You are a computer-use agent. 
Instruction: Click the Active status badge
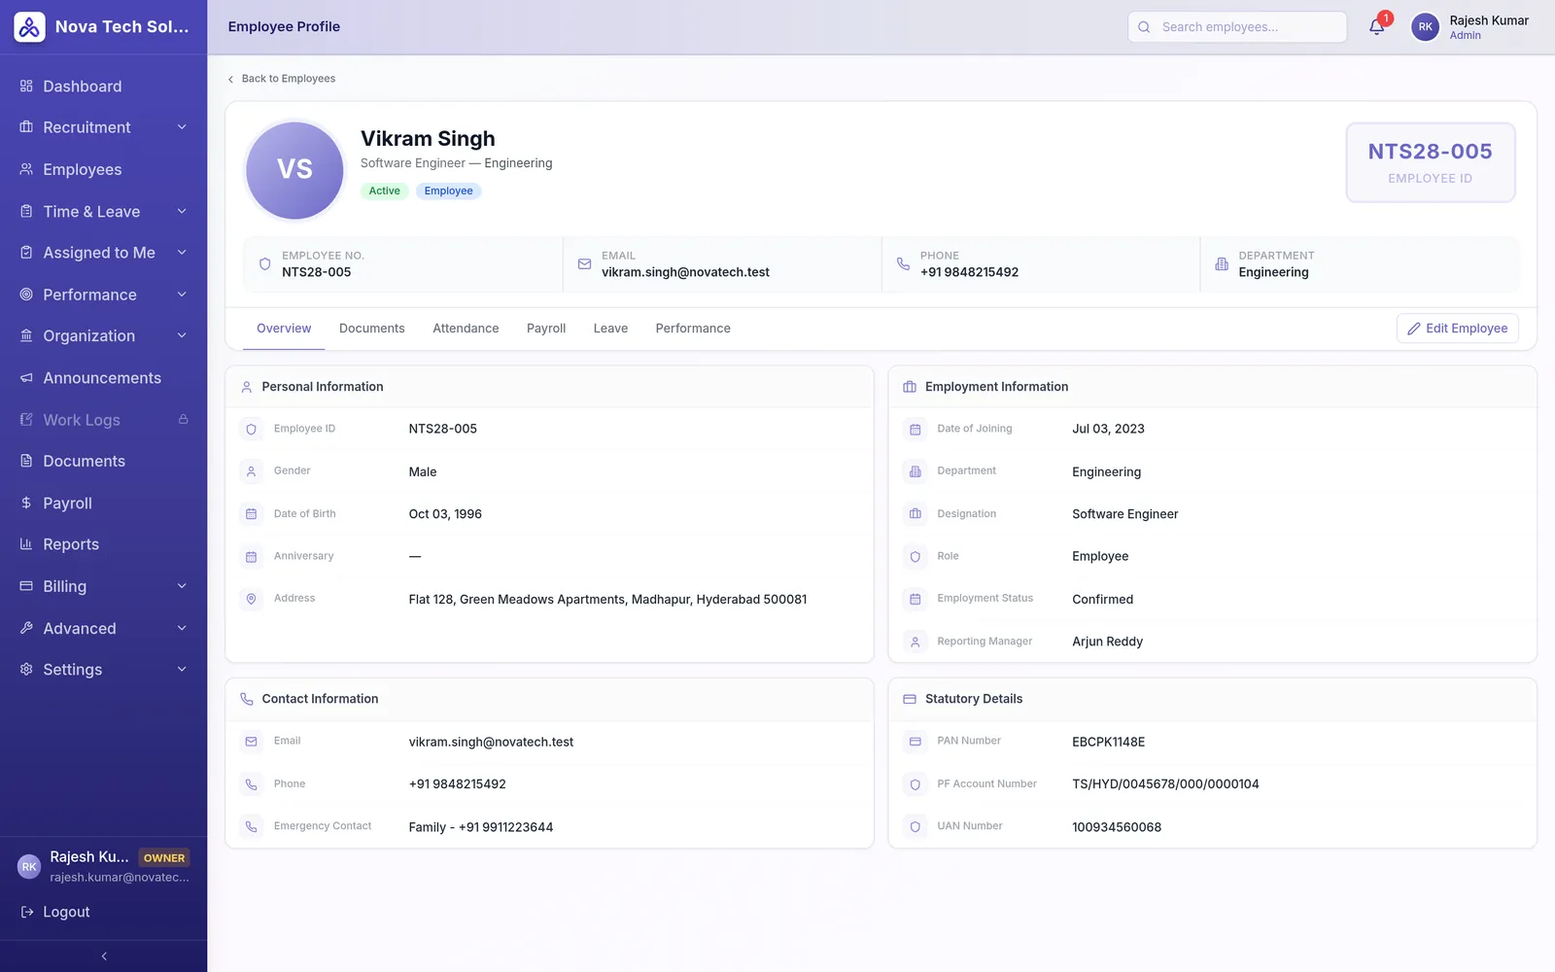pyautogui.click(x=384, y=191)
